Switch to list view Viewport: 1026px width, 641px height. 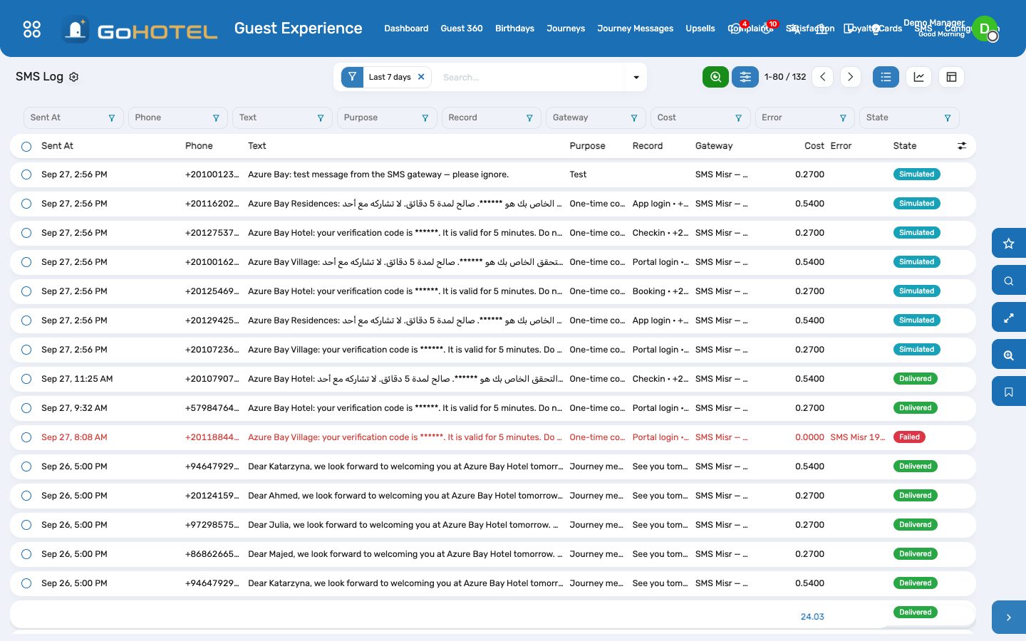point(886,77)
